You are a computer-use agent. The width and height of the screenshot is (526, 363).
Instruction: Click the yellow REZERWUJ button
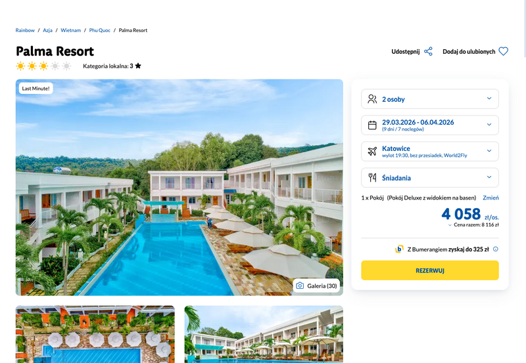(x=430, y=270)
